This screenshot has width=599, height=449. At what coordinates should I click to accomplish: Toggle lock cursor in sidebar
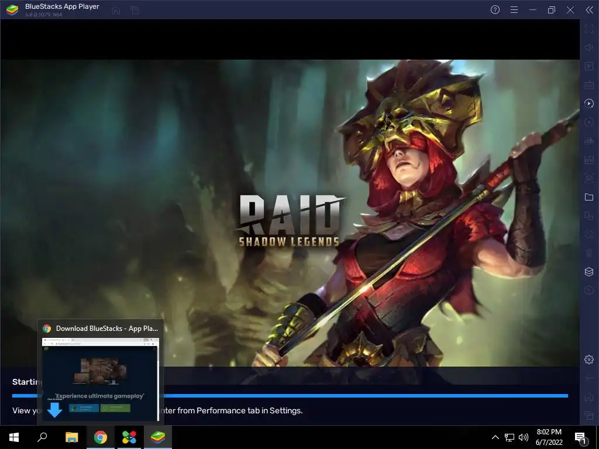click(x=589, y=66)
